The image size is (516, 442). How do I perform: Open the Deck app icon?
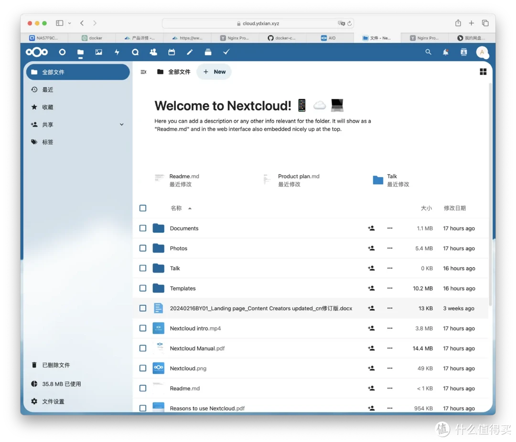[208, 52]
